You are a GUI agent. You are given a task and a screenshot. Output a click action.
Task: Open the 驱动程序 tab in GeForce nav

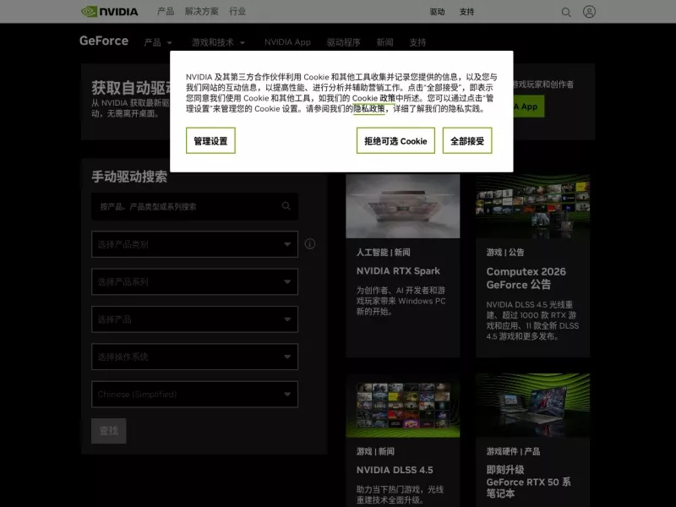[343, 42]
